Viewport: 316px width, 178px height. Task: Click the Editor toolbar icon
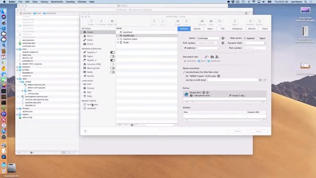coord(235,22)
